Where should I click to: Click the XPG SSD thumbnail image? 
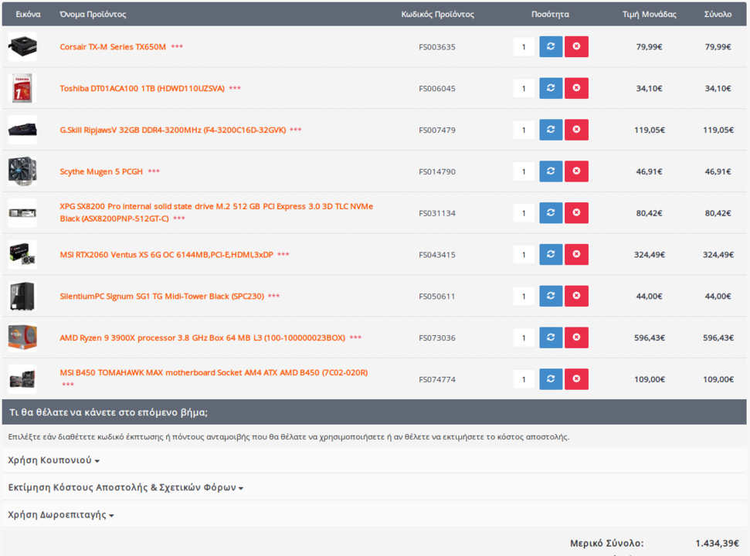coord(22,213)
